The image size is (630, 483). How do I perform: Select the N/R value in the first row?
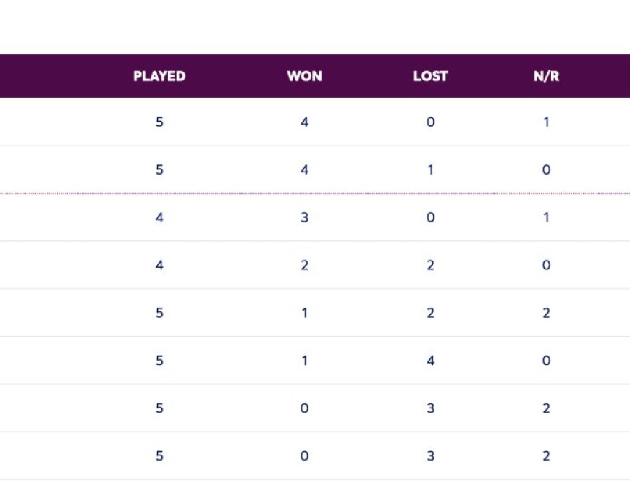pos(546,122)
